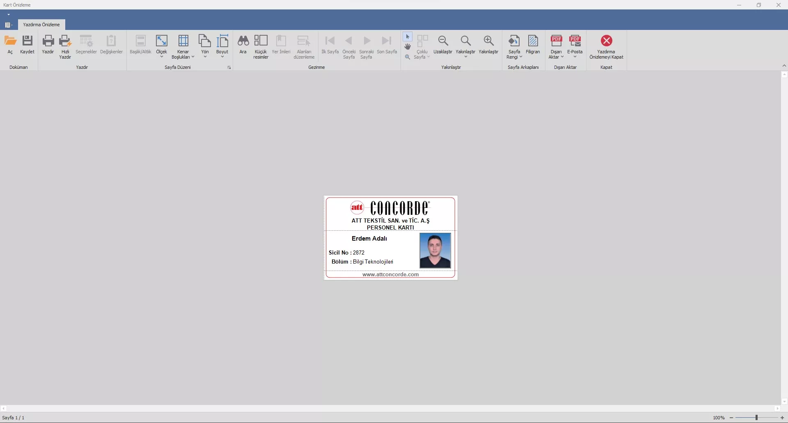Save the preview with Kaydet

click(x=27, y=45)
